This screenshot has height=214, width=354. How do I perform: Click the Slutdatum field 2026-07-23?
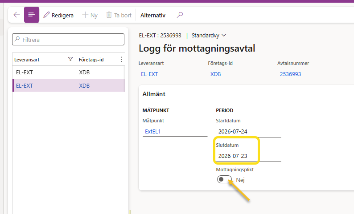248,156
